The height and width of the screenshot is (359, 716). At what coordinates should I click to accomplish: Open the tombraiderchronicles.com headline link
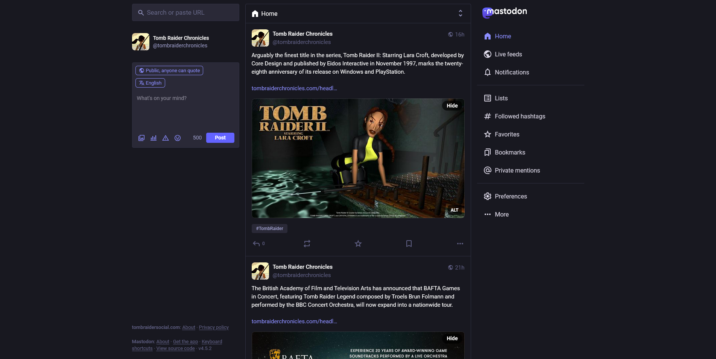tap(294, 88)
